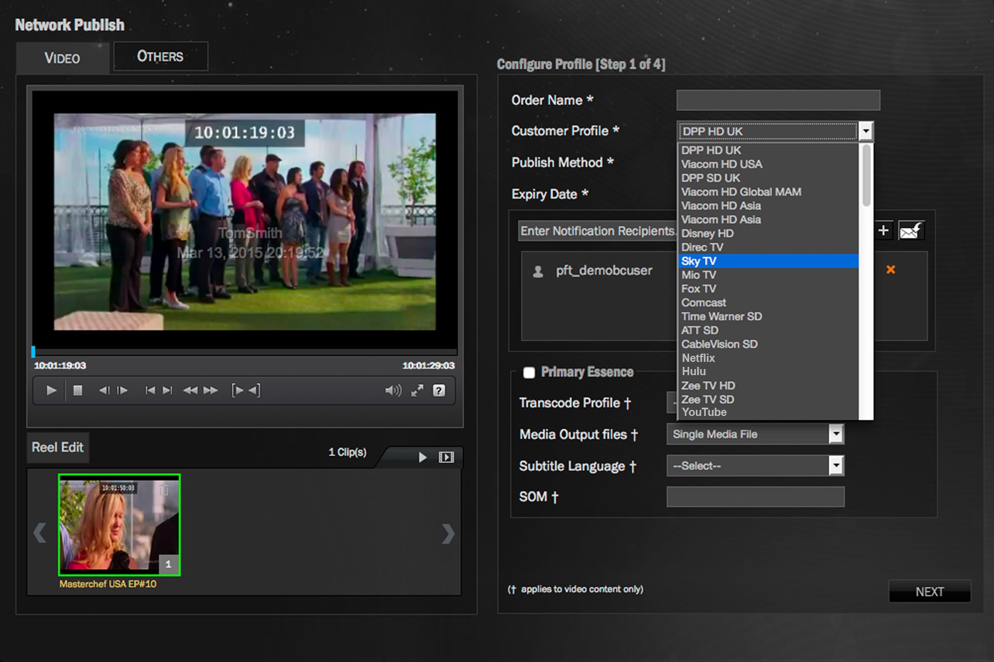Screen dimensions: 994x662
Task: Choose Time Warner SD
Action: click(768, 316)
